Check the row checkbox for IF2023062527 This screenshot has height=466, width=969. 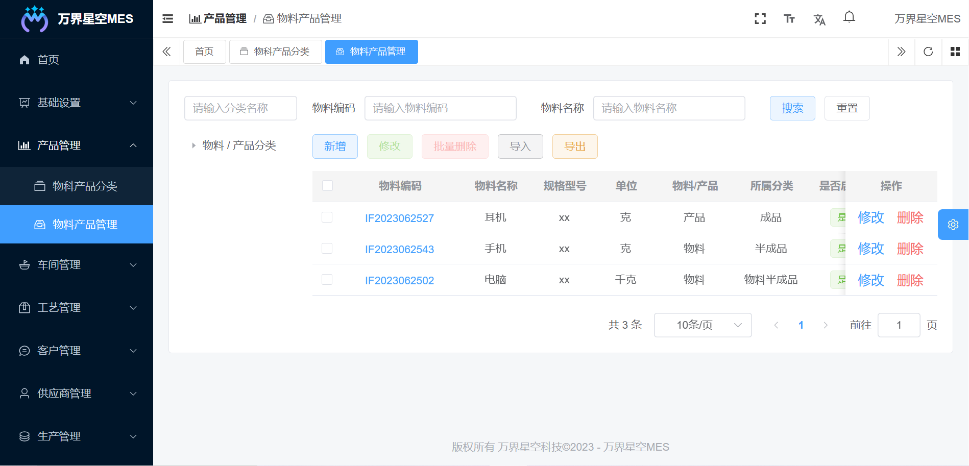tap(327, 217)
